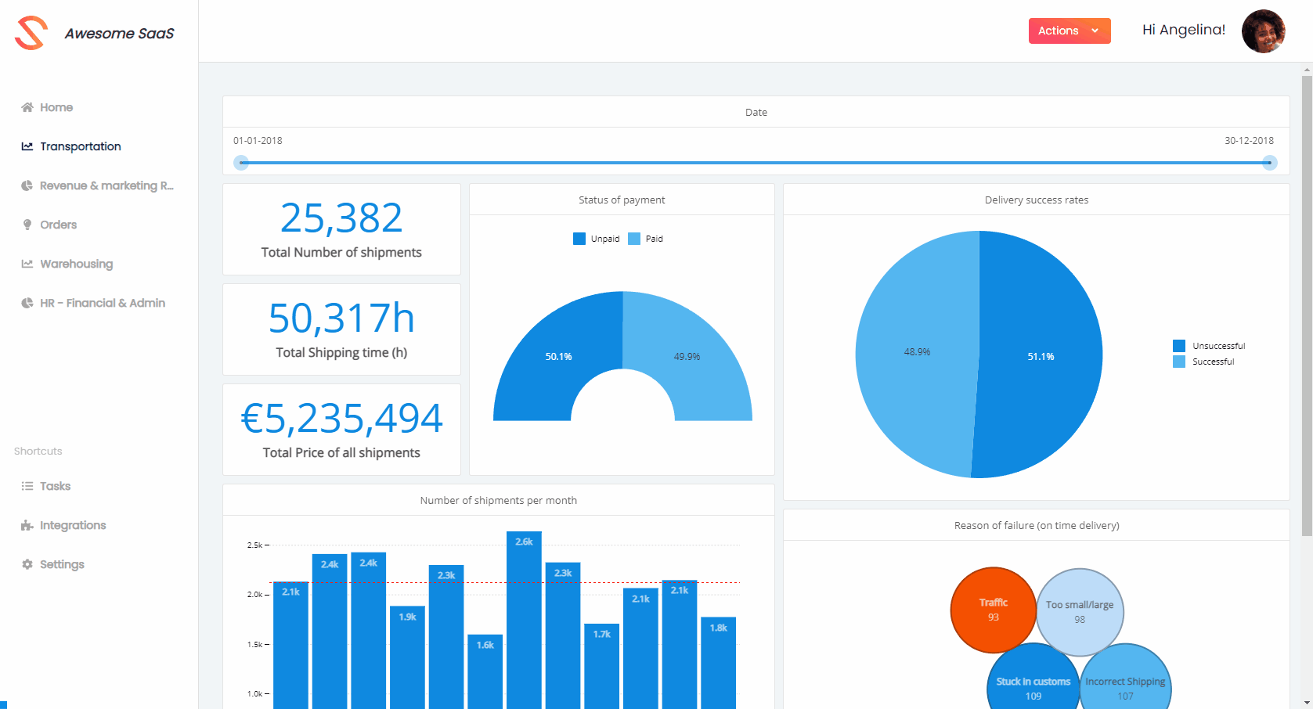This screenshot has height=709, width=1313.
Task: Click the start date slider handle
Action: (242, 163)
